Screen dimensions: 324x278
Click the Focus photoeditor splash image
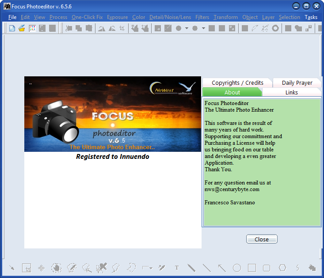[113, 114]
